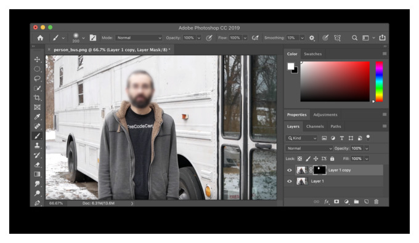Toggle lock transparent pixels
This screenshot has height=243, width=419.
pos(300,159)
